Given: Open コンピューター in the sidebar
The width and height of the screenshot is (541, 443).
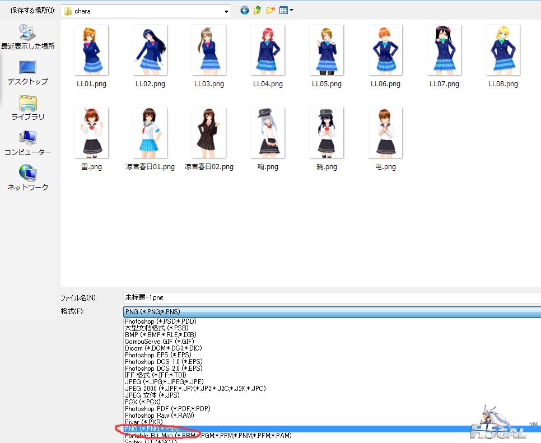Looking at the screenshot, I should point(27,143).
